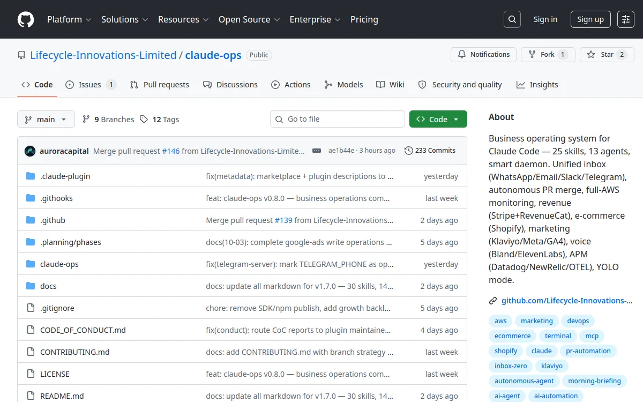Open pull request #139 link

coord(283,220)
